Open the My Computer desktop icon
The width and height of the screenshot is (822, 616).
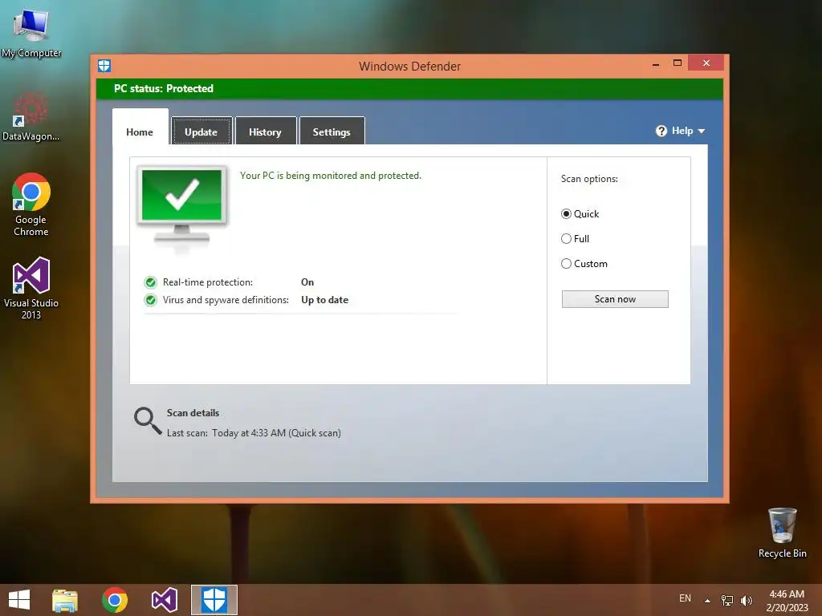(31, 33)
